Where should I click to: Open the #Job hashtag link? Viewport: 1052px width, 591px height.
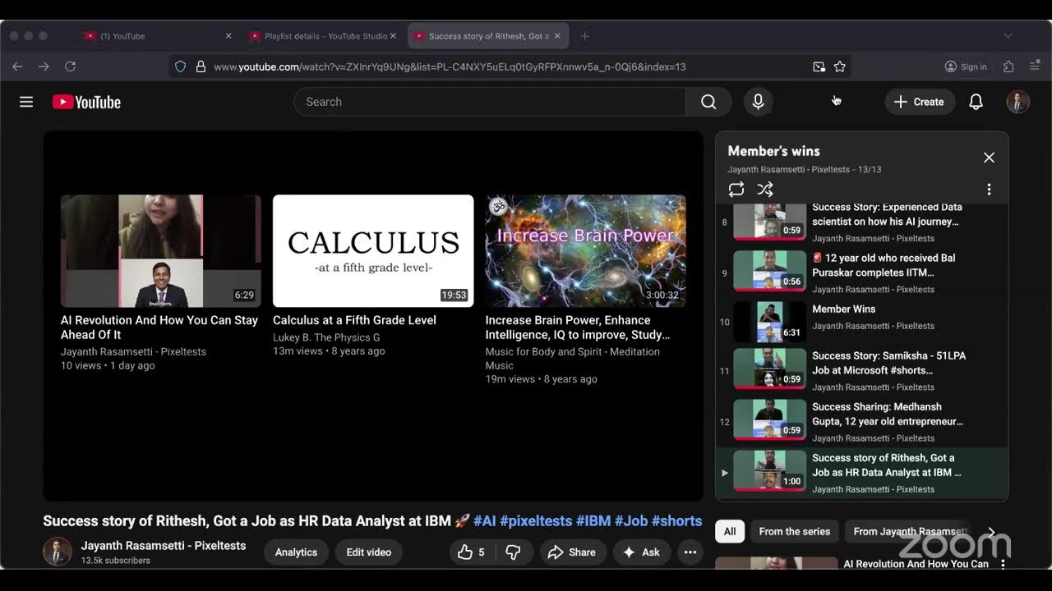point(631,521)
